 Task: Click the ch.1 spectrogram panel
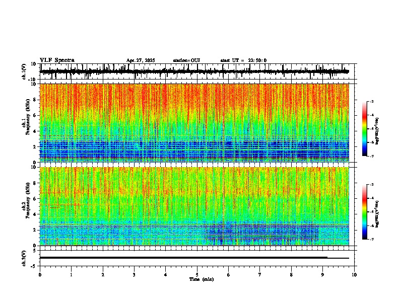click(194, 123)
